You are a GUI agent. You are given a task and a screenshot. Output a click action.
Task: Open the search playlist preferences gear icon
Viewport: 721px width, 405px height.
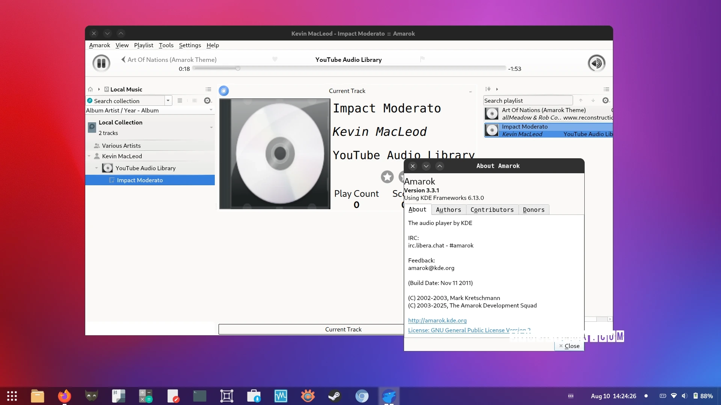(x=605, y=100)
